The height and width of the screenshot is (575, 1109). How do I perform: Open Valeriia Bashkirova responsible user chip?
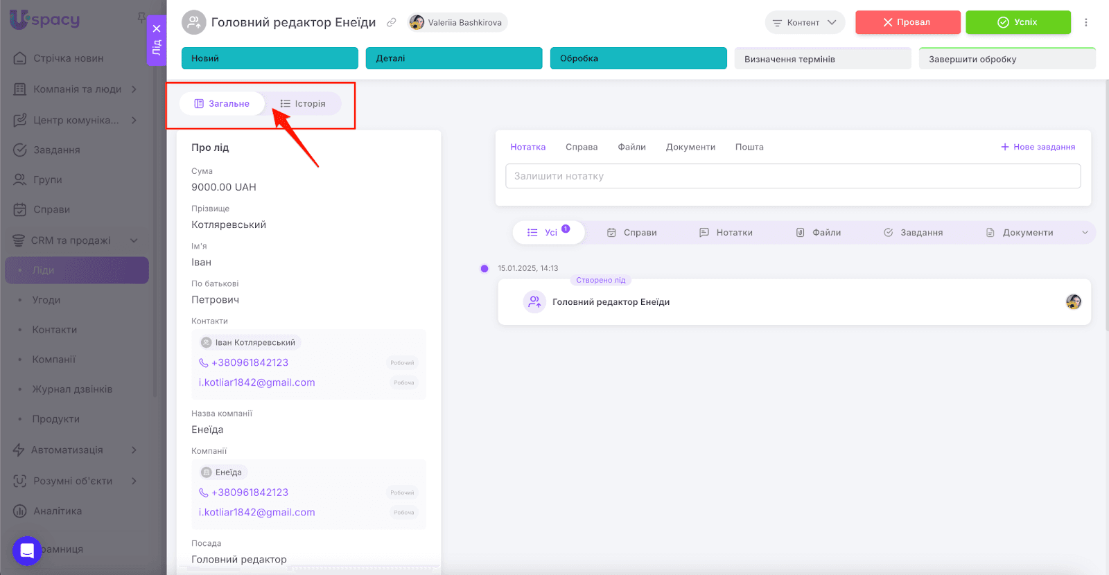[x=457, y=22]
